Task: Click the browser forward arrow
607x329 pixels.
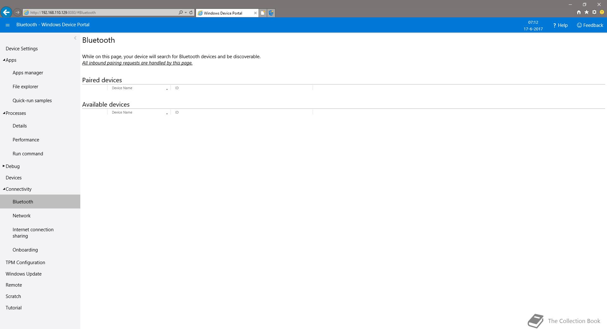Action: pyautogui.click(x=17, y=12)
